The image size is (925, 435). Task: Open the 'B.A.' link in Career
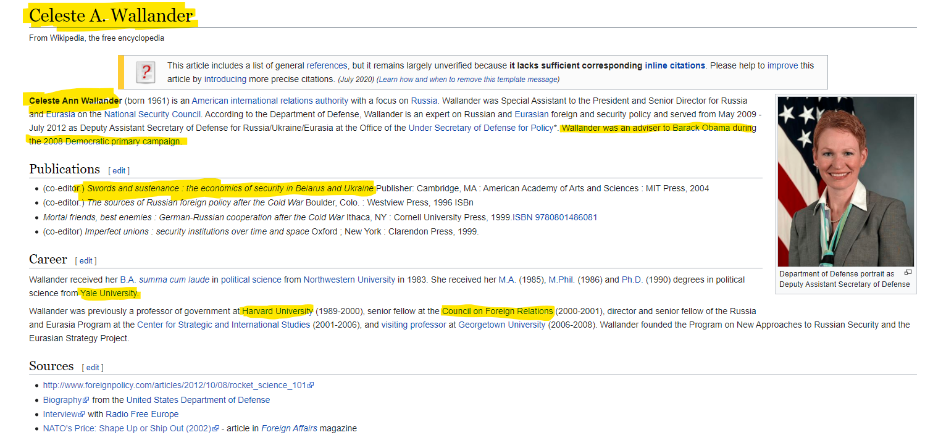(128, 280)
